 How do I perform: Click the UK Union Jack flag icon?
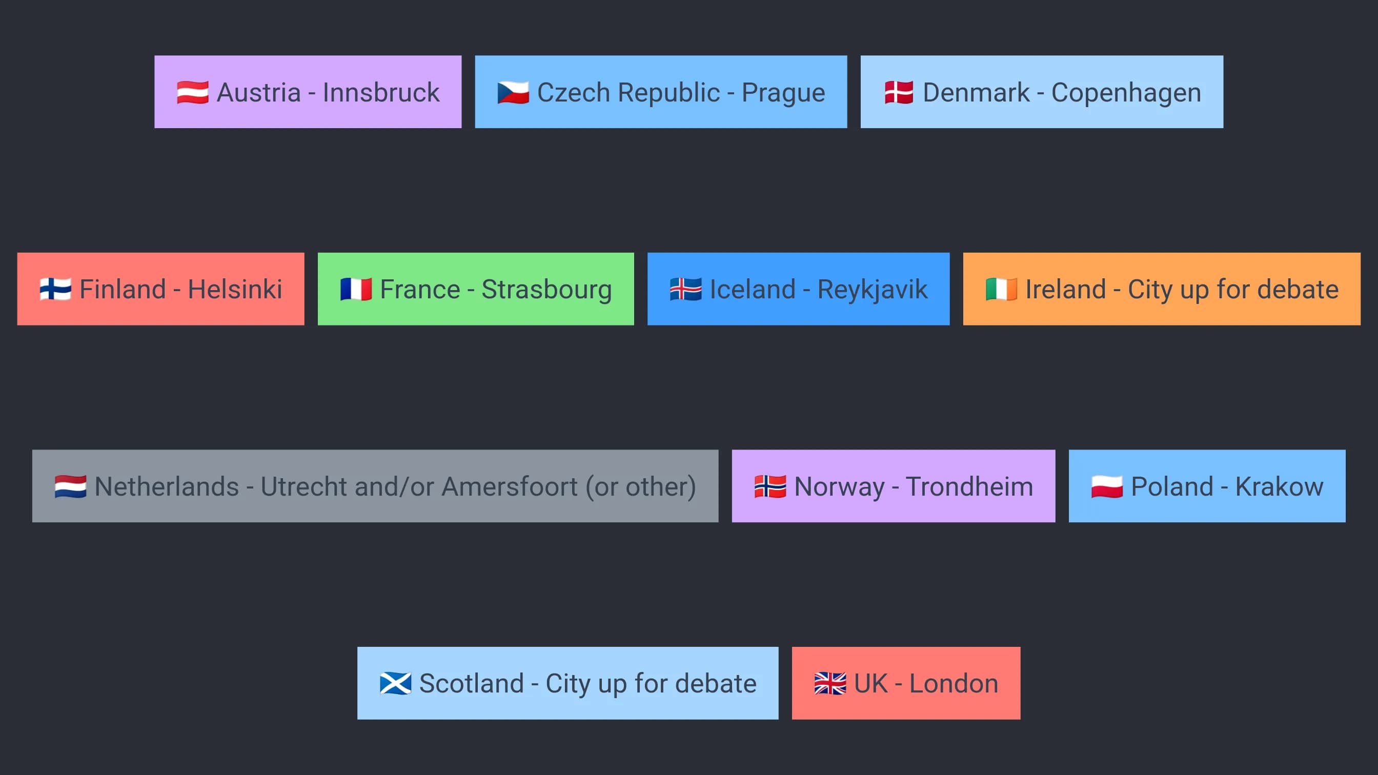(x=829, y=684)
